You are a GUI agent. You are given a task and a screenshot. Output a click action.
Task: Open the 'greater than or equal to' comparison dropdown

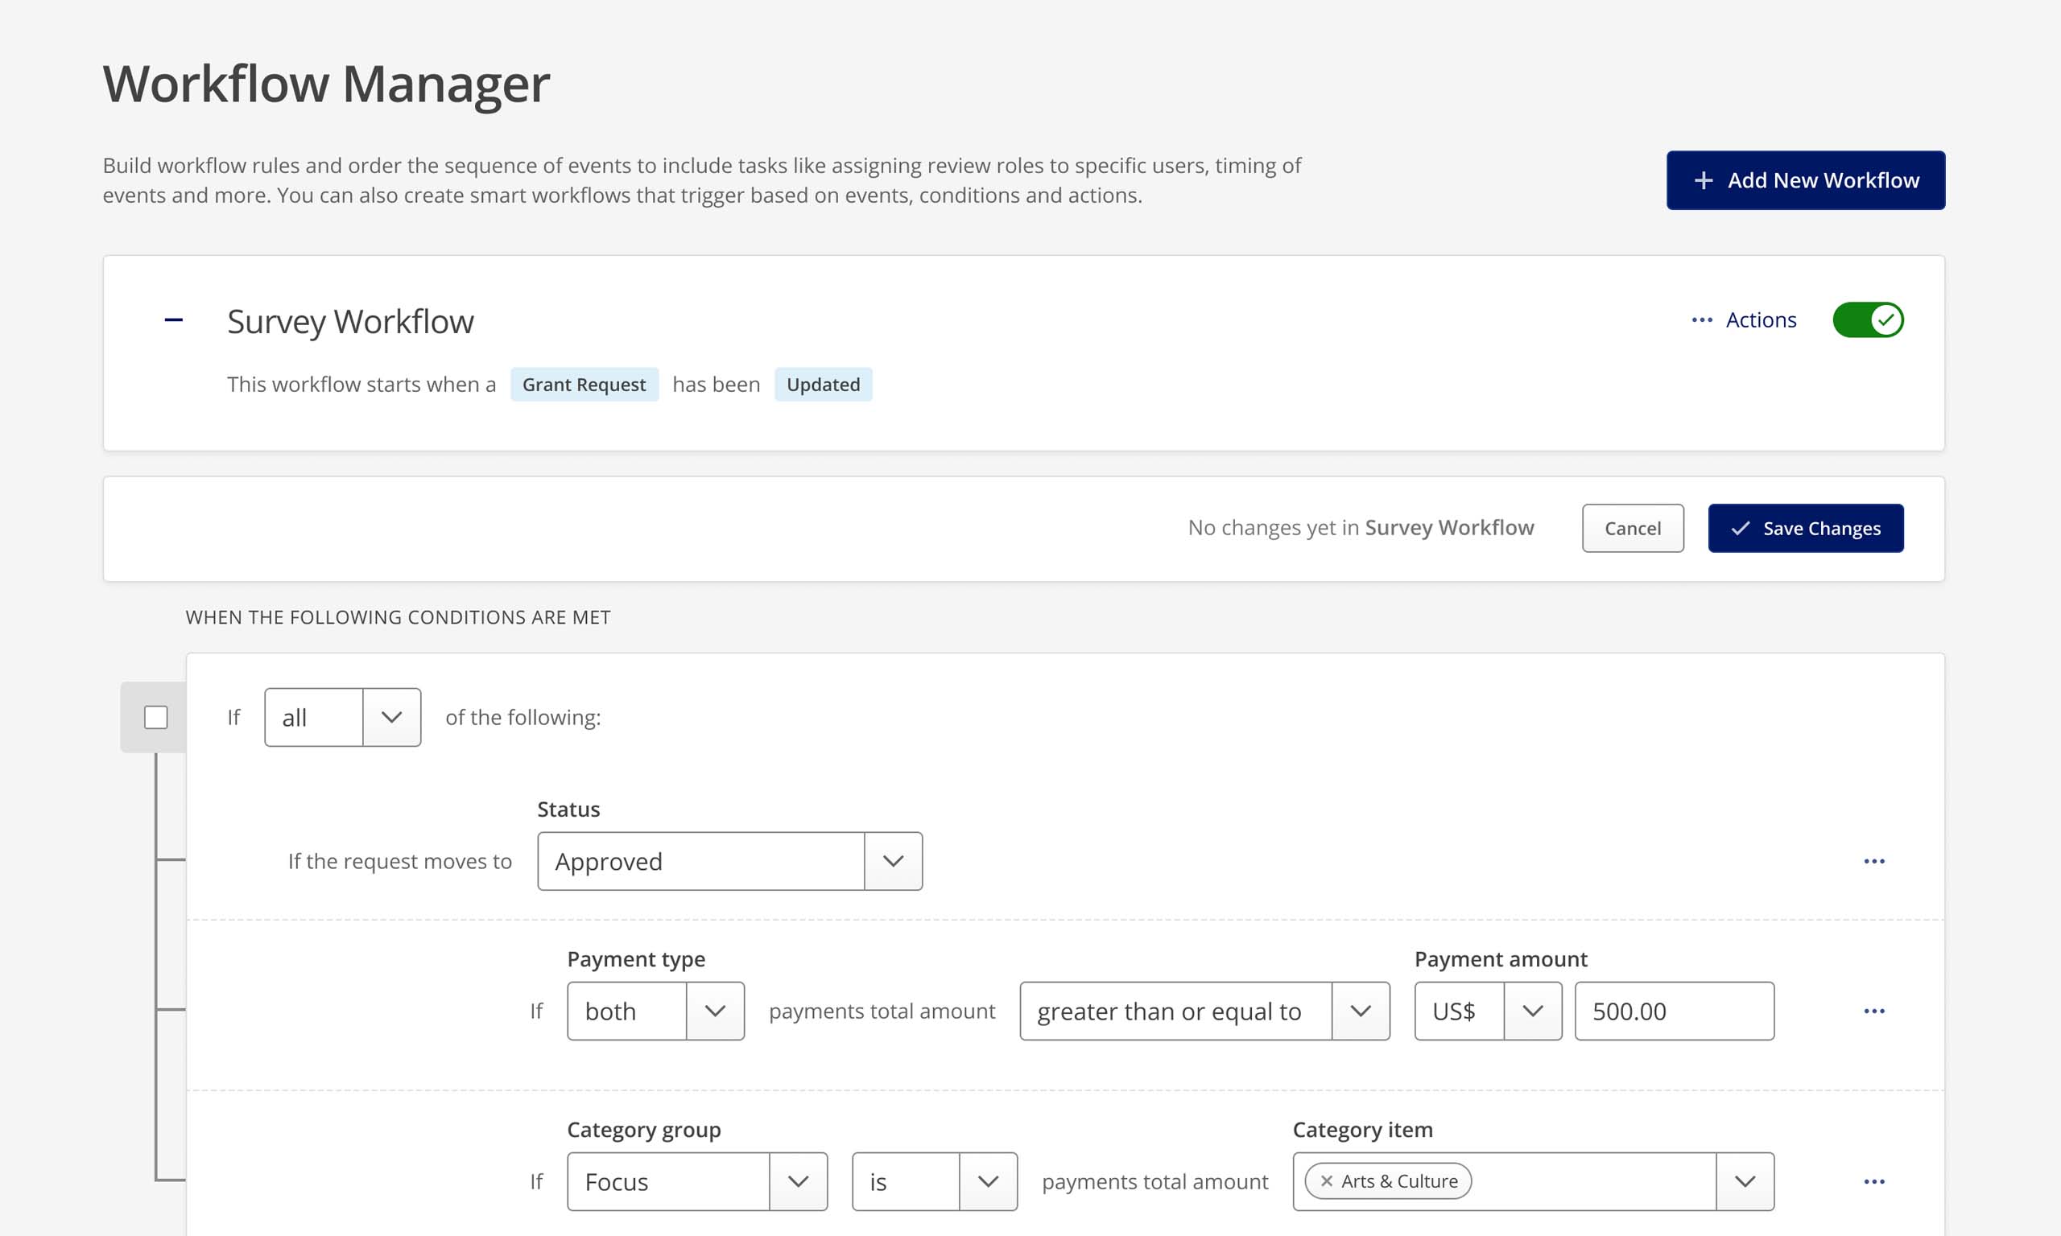pos(1362,1011)
